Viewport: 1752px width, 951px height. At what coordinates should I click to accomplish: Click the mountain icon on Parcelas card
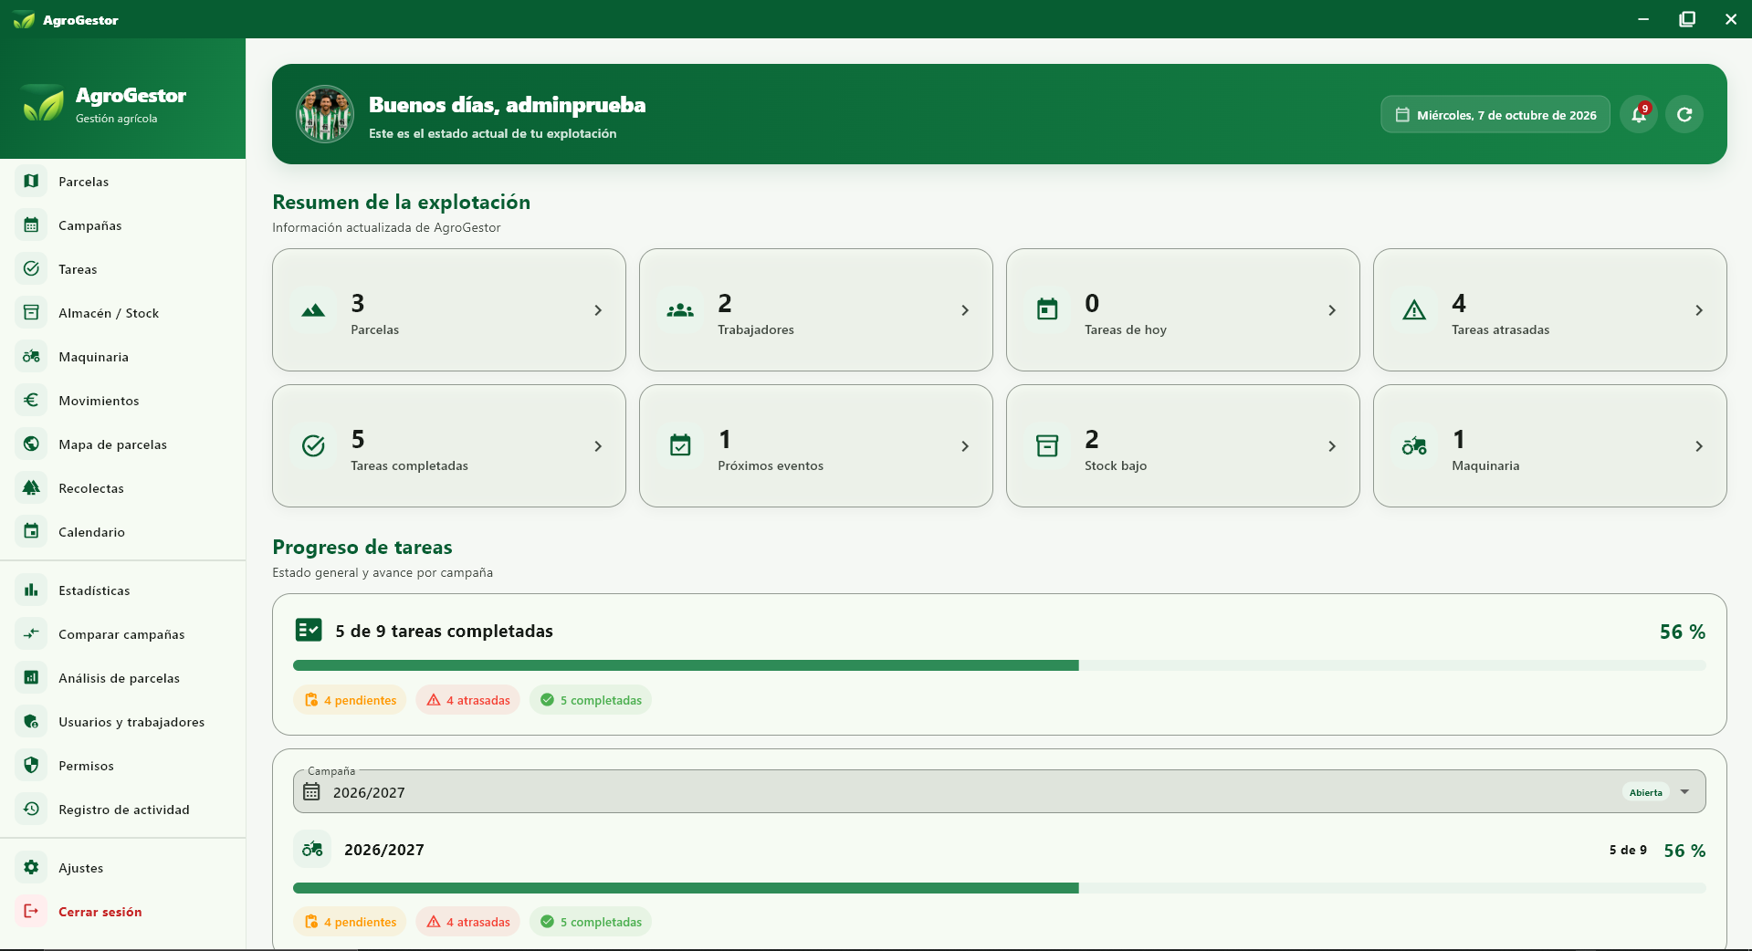click(313, 310)
